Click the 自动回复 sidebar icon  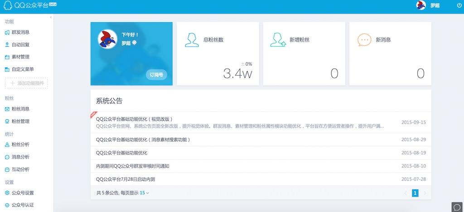7,45
